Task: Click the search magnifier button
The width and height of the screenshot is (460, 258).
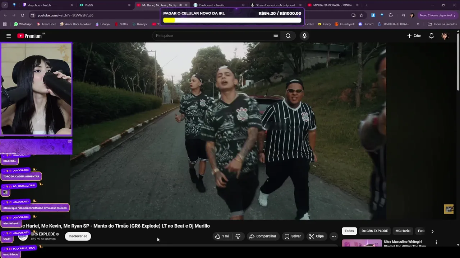Action: (x=288, y=36)
